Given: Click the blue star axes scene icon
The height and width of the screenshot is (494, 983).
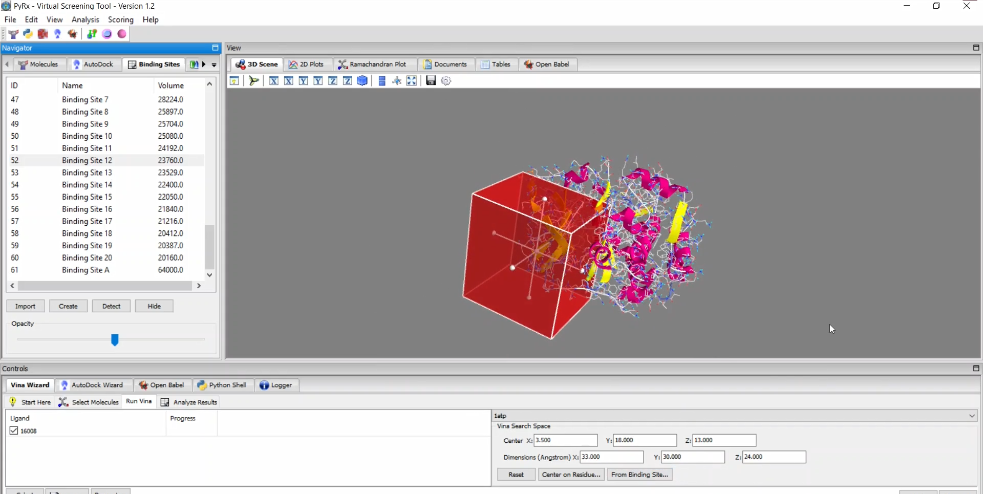Looking at the screenshot, I should [397, 81].
